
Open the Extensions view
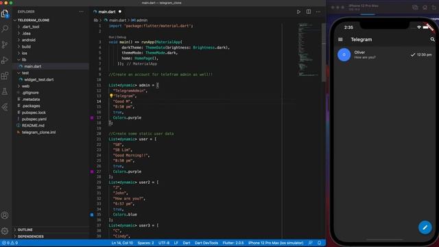click(x=5, y=75)
